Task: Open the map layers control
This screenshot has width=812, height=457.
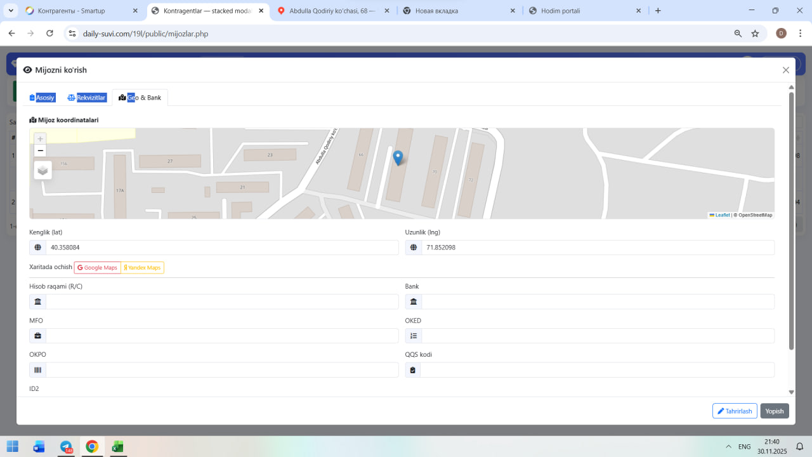Action: pyautogui.click(x=43, y=170)
